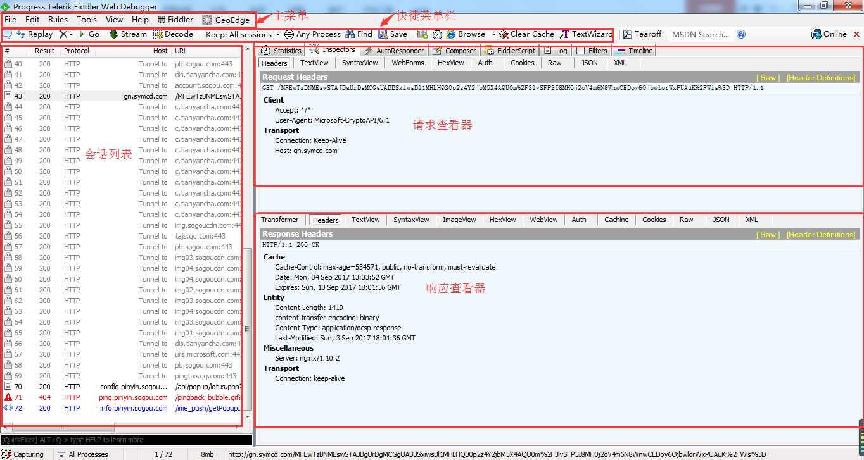Toggle Stream mode on the toolbar

(x=128, y=34)
